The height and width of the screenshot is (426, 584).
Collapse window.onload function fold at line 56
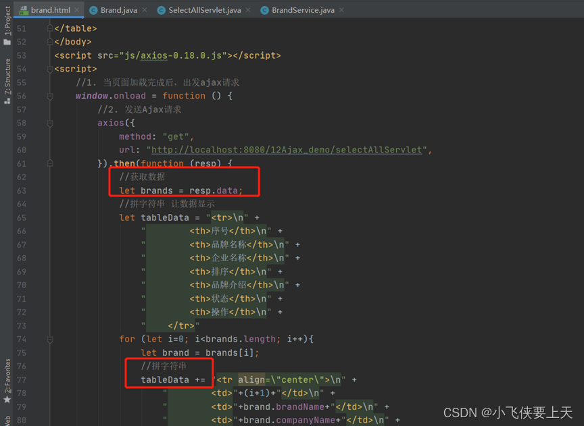tap(50, 96)
